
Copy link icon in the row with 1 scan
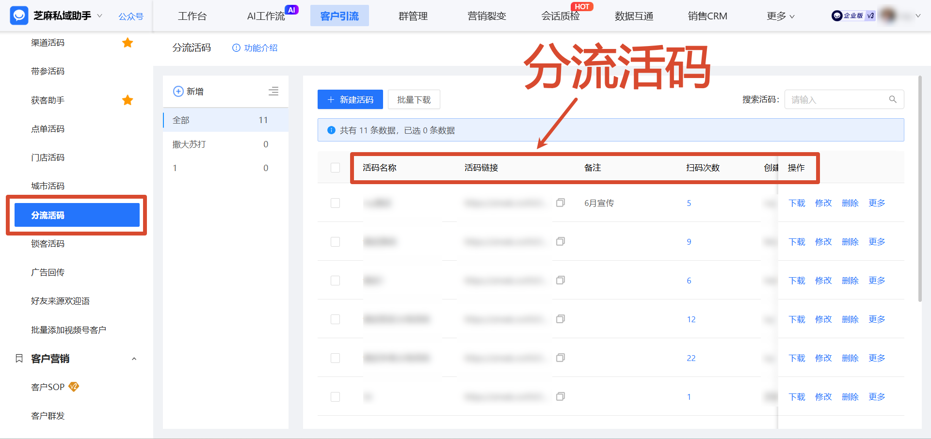561,396
